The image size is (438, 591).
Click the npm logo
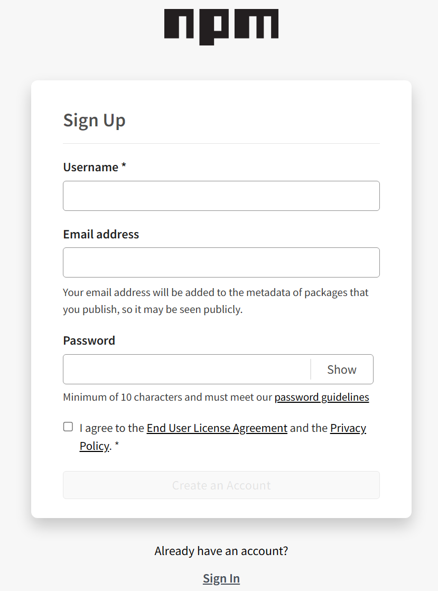pos(221,26)
